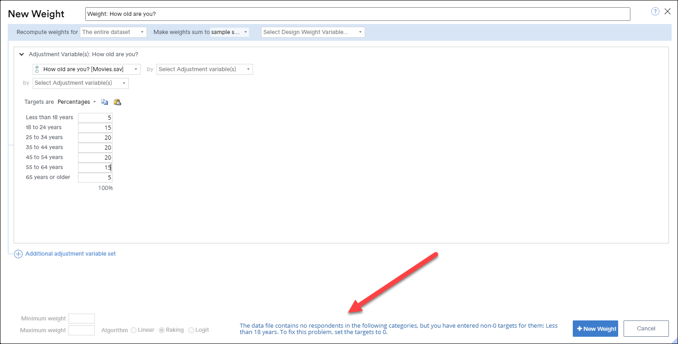Click the Minimum weight label
Image resolution: width=678 pixels, height=344 pixels.
tap(44, 319)
